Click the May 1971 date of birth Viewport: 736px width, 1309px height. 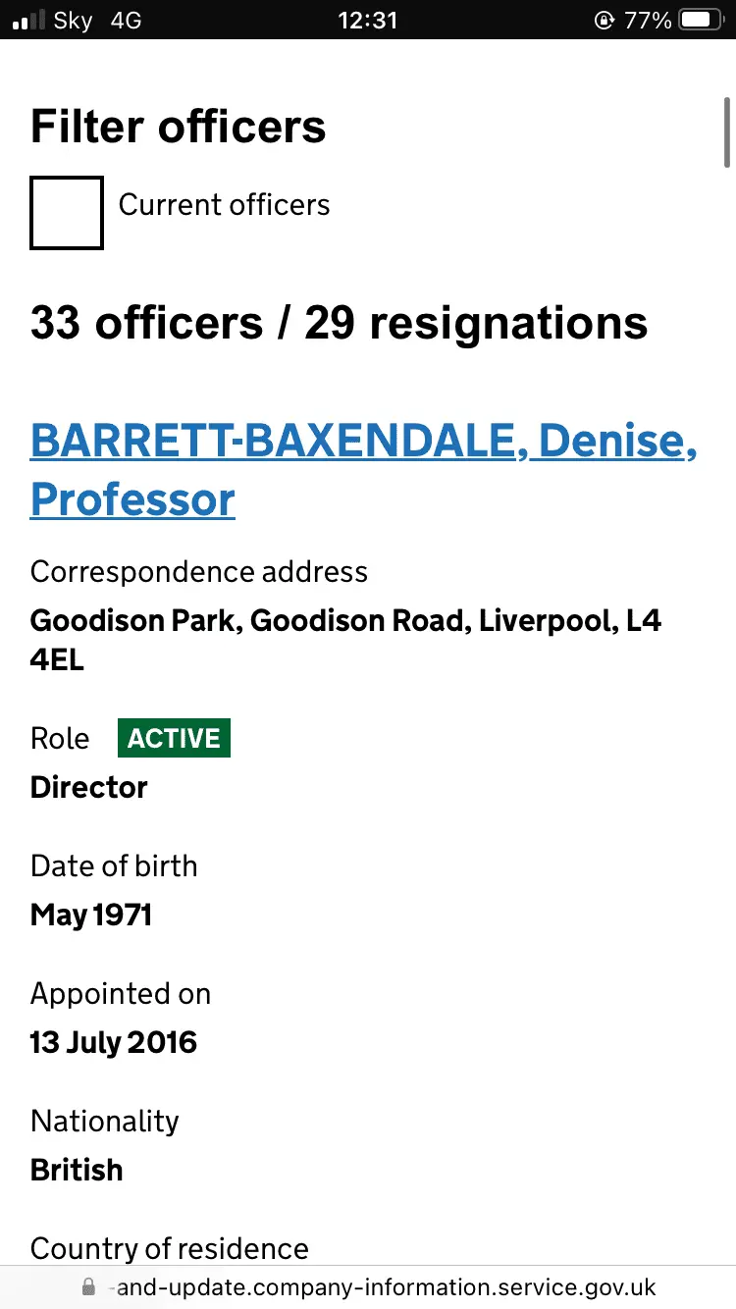tap(91, 915)
